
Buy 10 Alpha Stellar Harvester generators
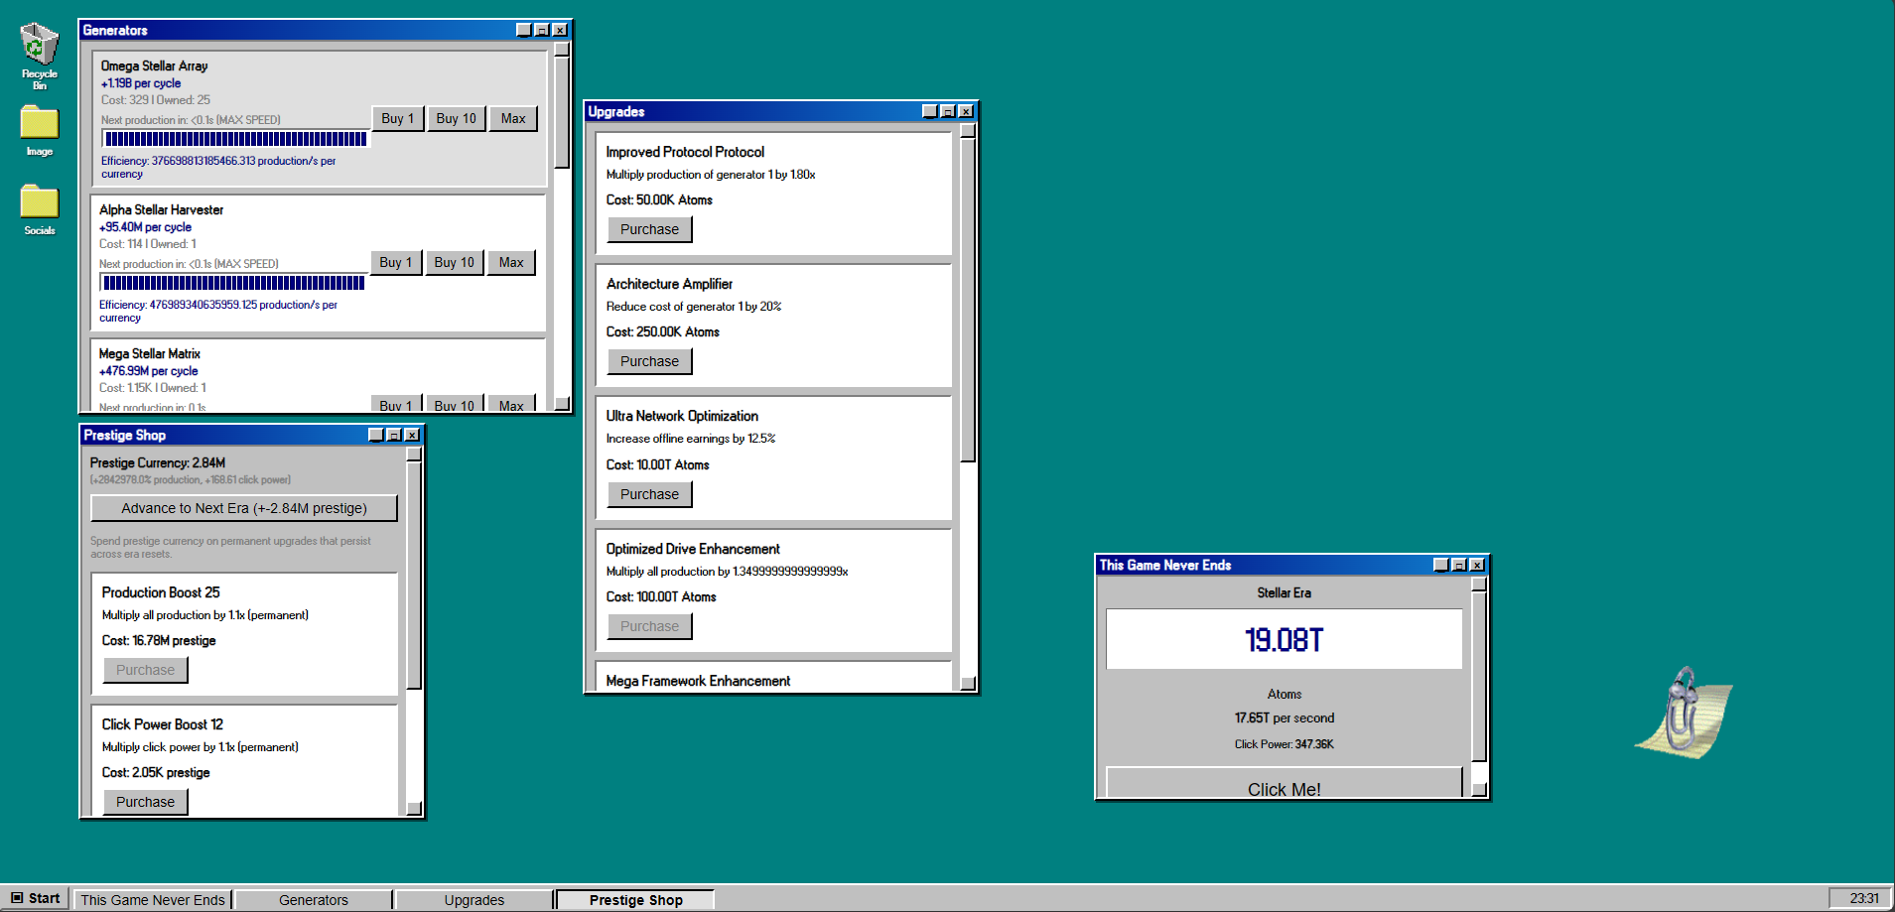click(x=455, y=263)
